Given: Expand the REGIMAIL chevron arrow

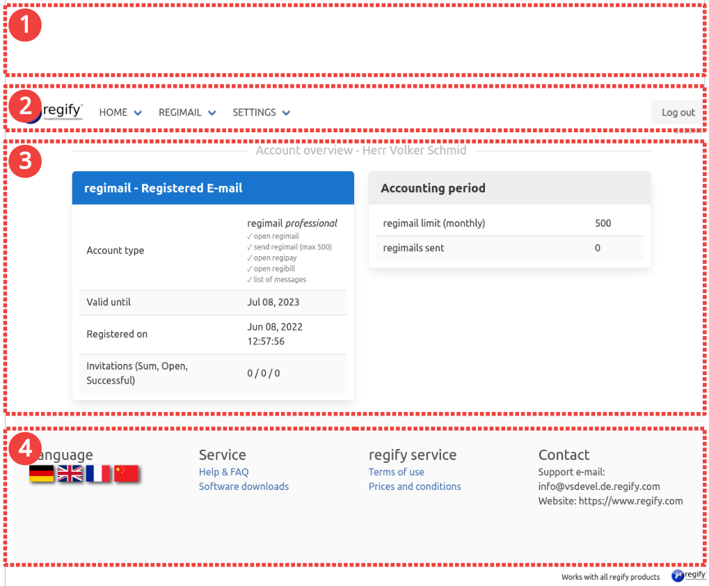Looking at the screenshot, I should coord(212,113).
